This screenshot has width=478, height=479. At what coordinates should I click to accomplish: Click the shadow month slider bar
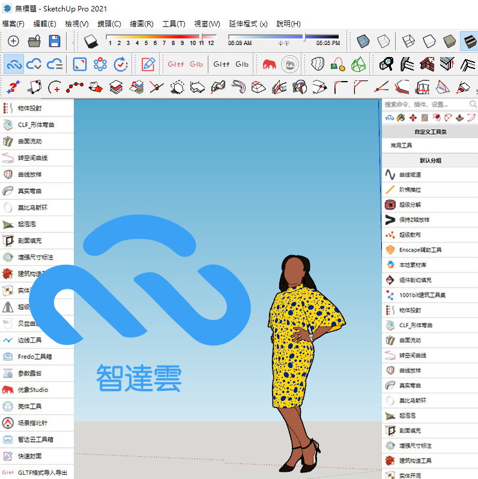(x=160, y=37)
